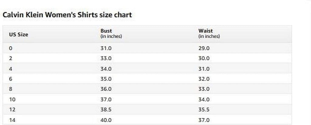311x125 pixels.
Task: Select US size 0 row label
Action: coord(11,48)
